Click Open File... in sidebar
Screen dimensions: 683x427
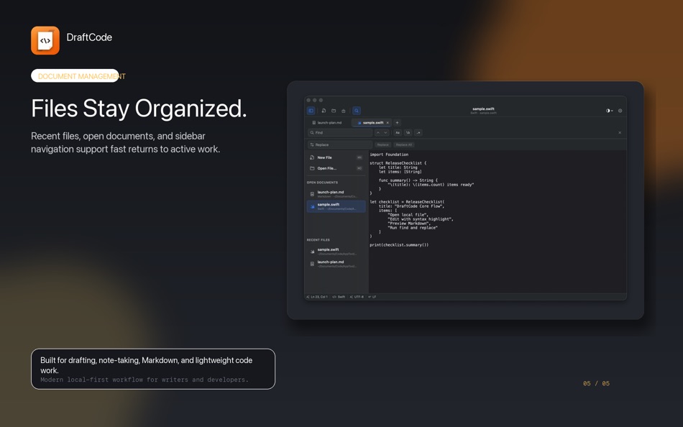(336, 168)
